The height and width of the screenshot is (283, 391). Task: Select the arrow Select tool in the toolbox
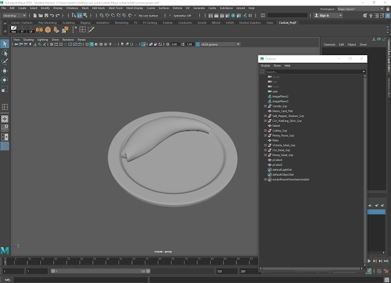click(x=5, y=44)
